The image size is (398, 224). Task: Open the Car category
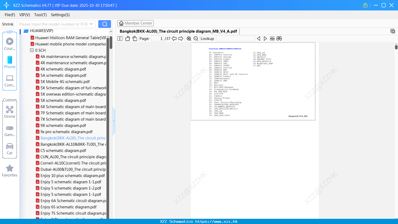(x=10, y=149)
